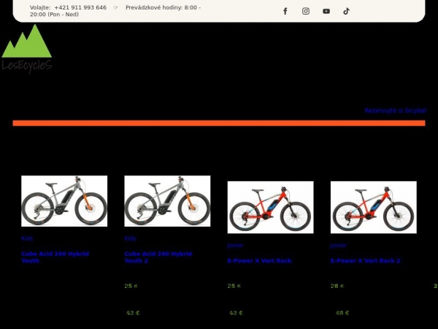Open the YouTube social icon

[x=326, y=11]
